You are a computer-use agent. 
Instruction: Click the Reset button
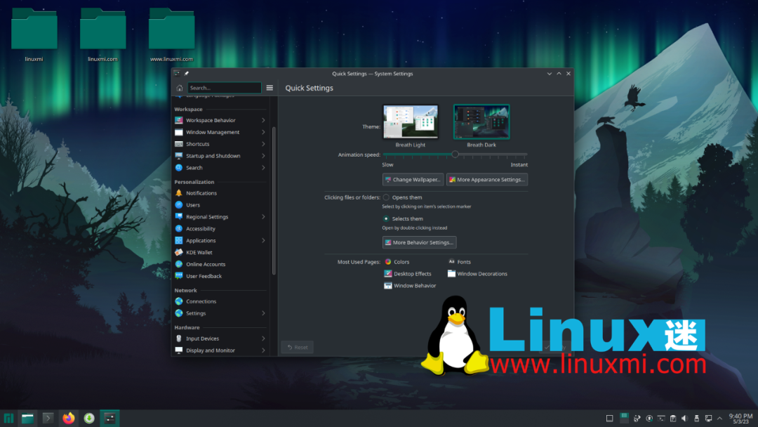tap(298, 347)
